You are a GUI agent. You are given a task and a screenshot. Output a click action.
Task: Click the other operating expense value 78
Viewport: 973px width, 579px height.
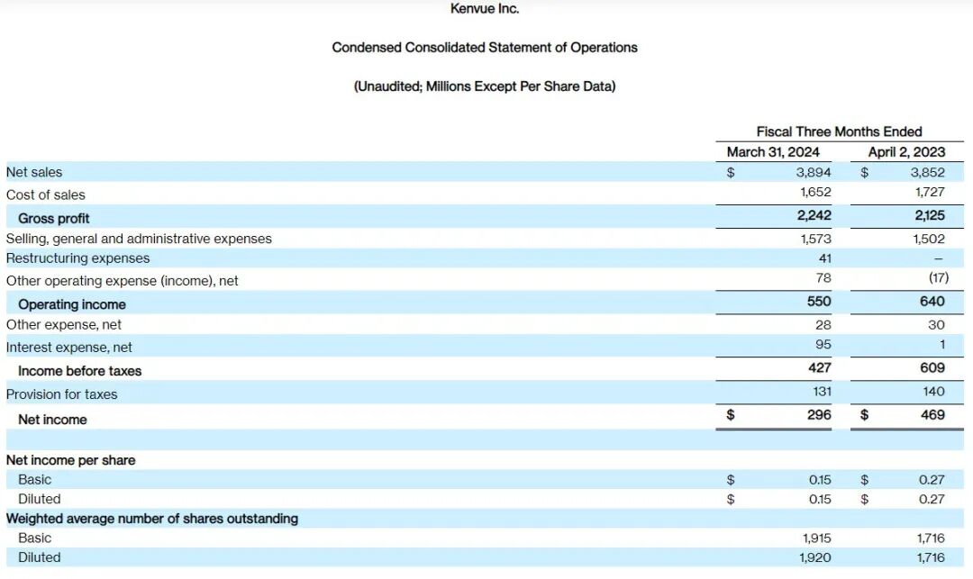[x=823, y=277]
